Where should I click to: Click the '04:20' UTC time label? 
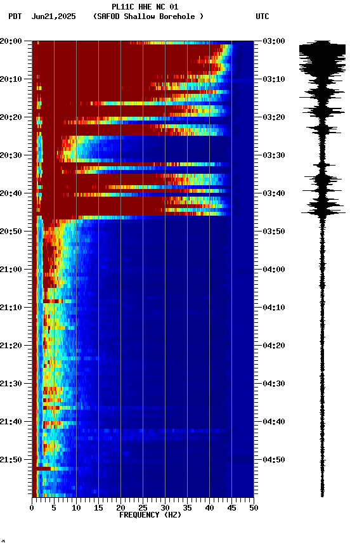pos(274,346)
